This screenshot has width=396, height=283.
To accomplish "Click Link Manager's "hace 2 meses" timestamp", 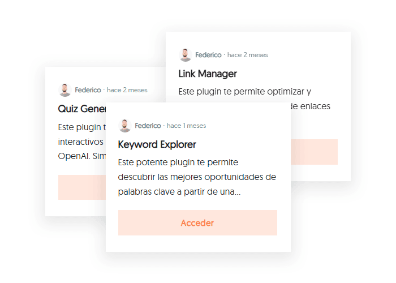I will pyautogui.click(x=248, y=55).
